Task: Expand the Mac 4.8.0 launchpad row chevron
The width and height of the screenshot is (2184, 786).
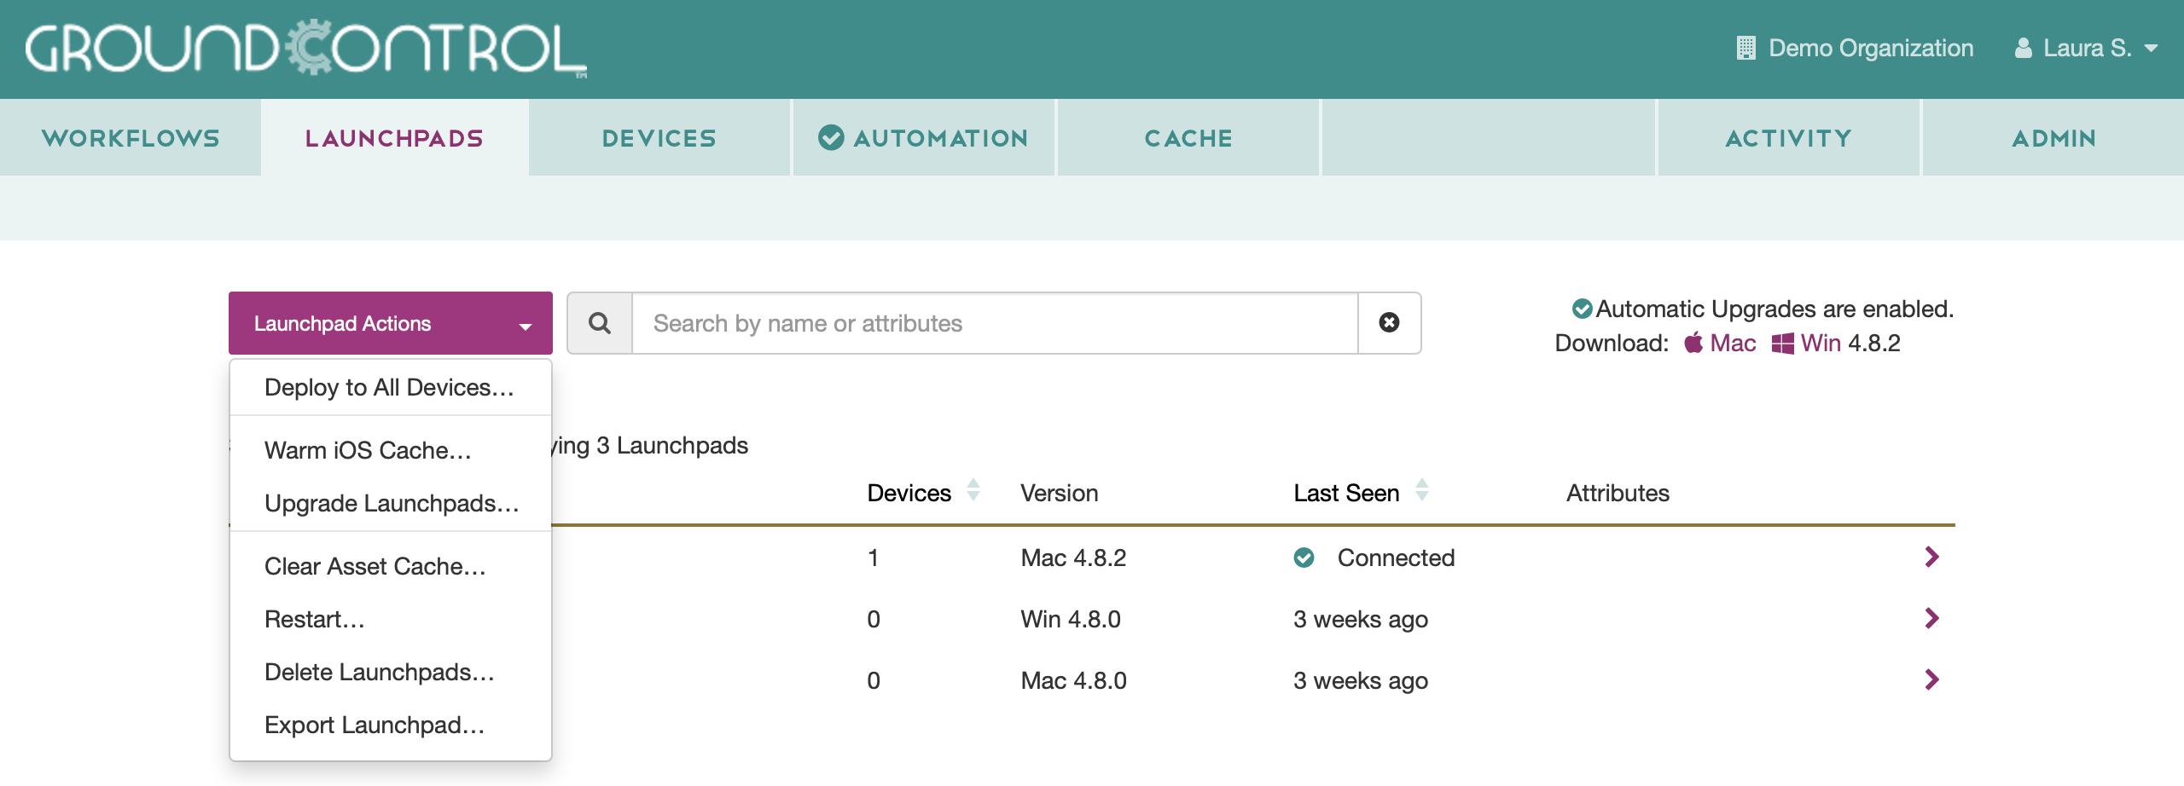Action: [1932, 680]
